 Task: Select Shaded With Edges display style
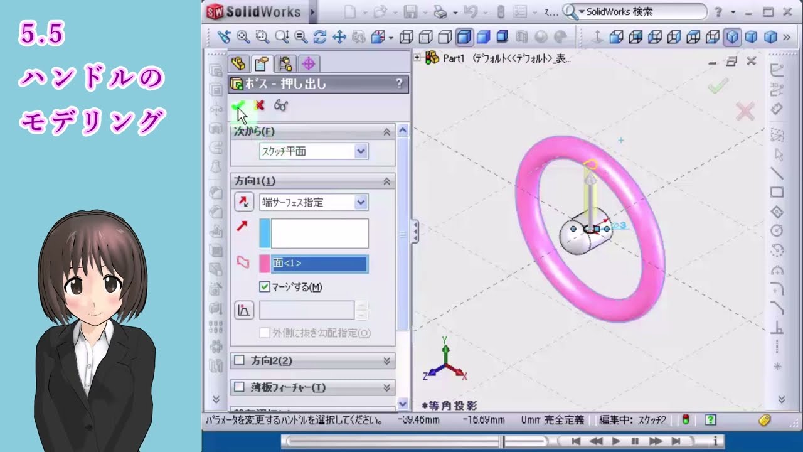pos(464,37)
